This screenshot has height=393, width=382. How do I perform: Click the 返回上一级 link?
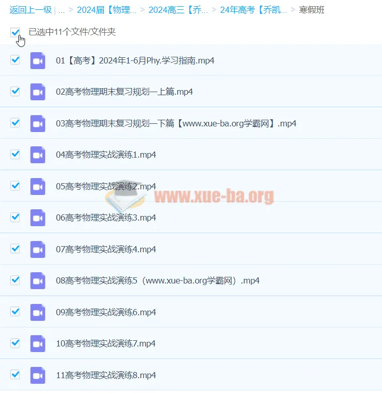pos(30,10)
